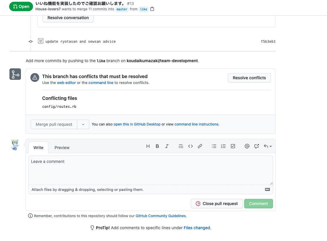Screen dimensions: 327x241
Task: Expand the merge method dropdown arrow
Action: click(83, 124)
